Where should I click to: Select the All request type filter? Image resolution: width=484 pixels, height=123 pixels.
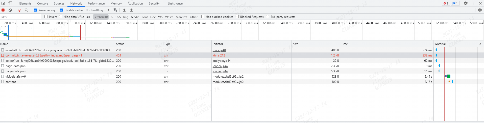[88, 17]
